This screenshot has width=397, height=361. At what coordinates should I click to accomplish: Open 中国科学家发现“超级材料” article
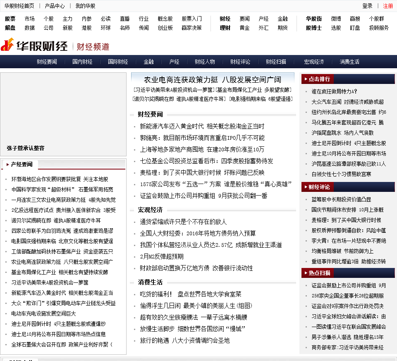62,190
